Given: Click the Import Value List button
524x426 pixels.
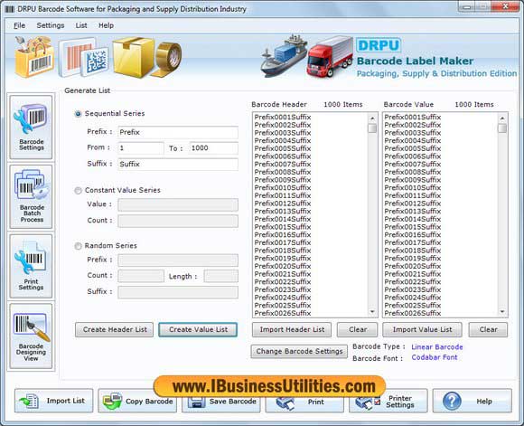Looking at the screenshot, I should (423, 329).
